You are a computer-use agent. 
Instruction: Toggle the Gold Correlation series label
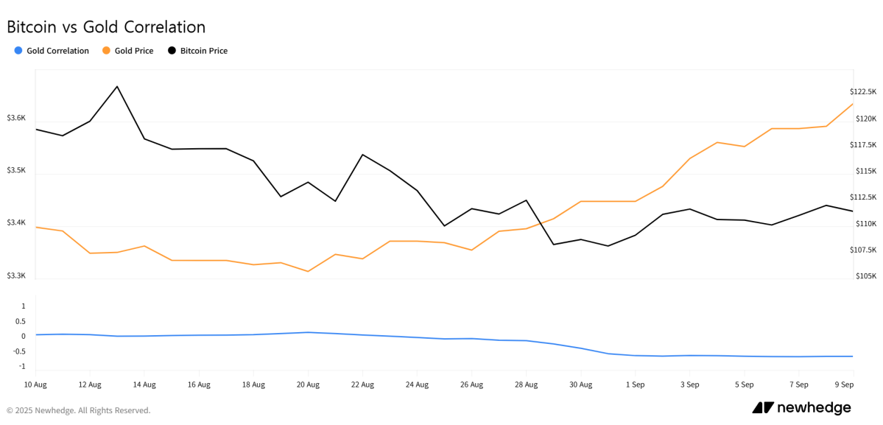coord(57,51)
